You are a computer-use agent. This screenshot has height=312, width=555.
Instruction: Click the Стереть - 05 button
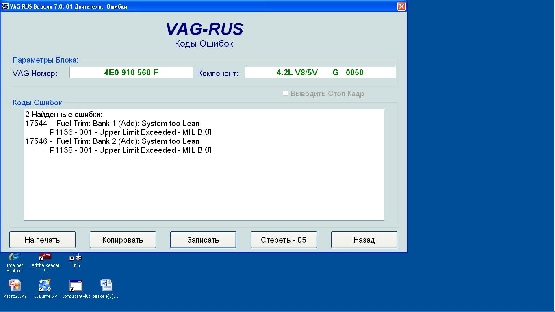pos(284,240)
